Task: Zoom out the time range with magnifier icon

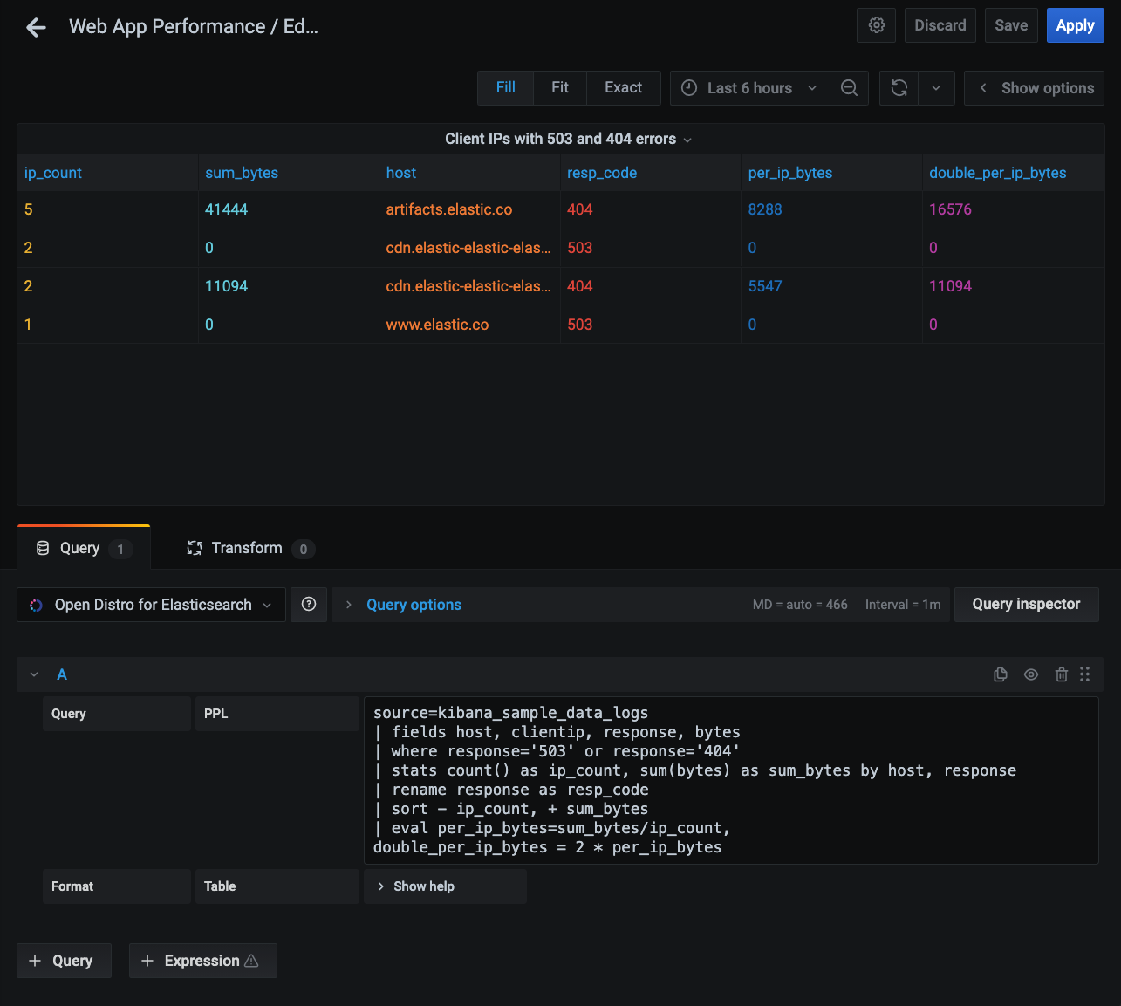Action: pos(849,87)
